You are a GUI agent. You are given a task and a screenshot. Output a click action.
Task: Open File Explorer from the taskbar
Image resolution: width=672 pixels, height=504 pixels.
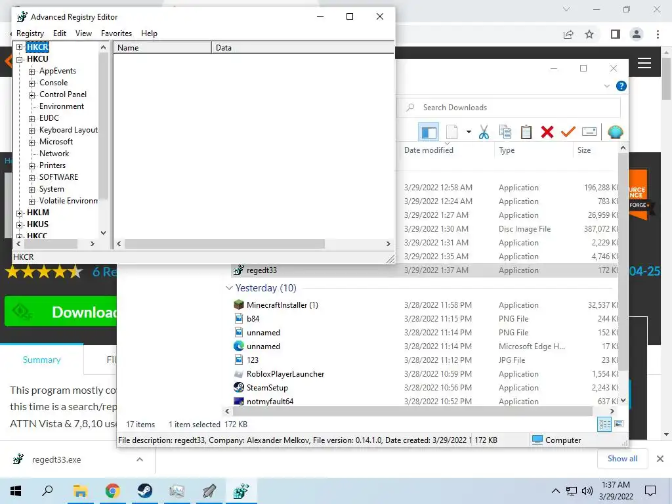click(x=80, y=491)
